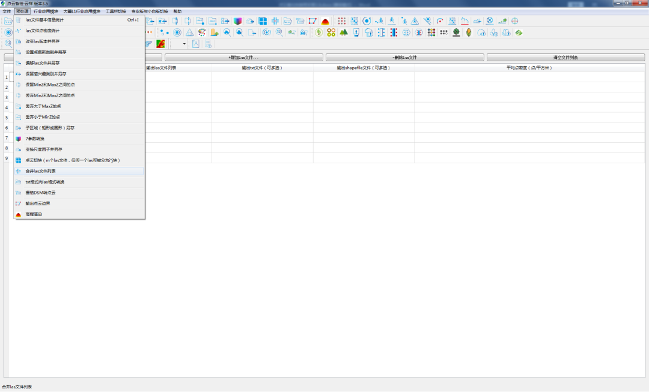Click the four olive rings toolbar icon
This screenshot has height=392, width=649.
[x=331, y=32]
